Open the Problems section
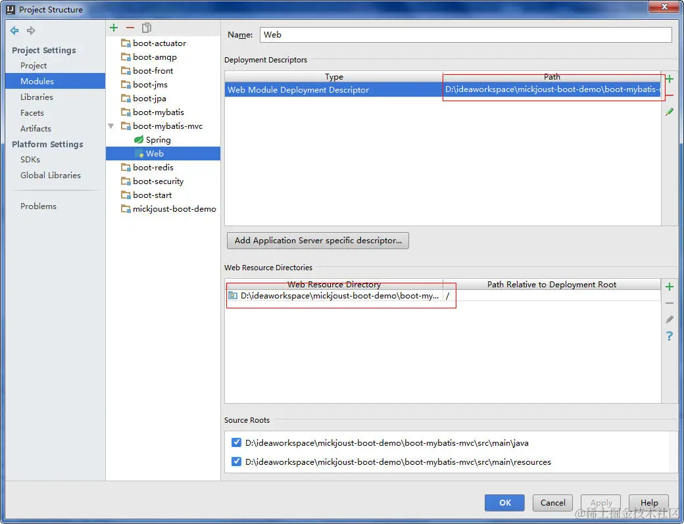This screenshot has width=684, height=524. [x=38, y=206]
